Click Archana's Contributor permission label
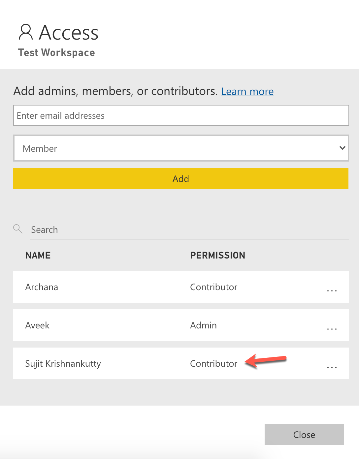Screen dimensions: 359x459 click(x=213, y=287)
